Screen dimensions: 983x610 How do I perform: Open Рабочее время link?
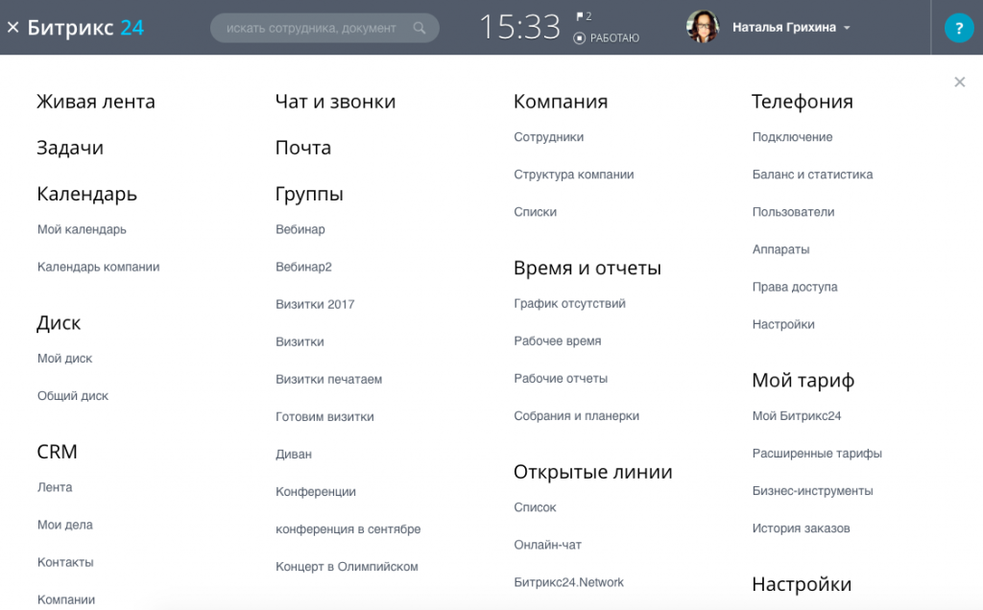pos(558,341)
